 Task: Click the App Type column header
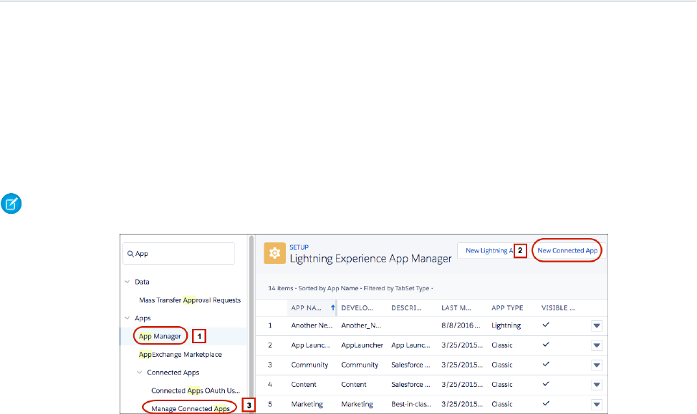point(507,308)
